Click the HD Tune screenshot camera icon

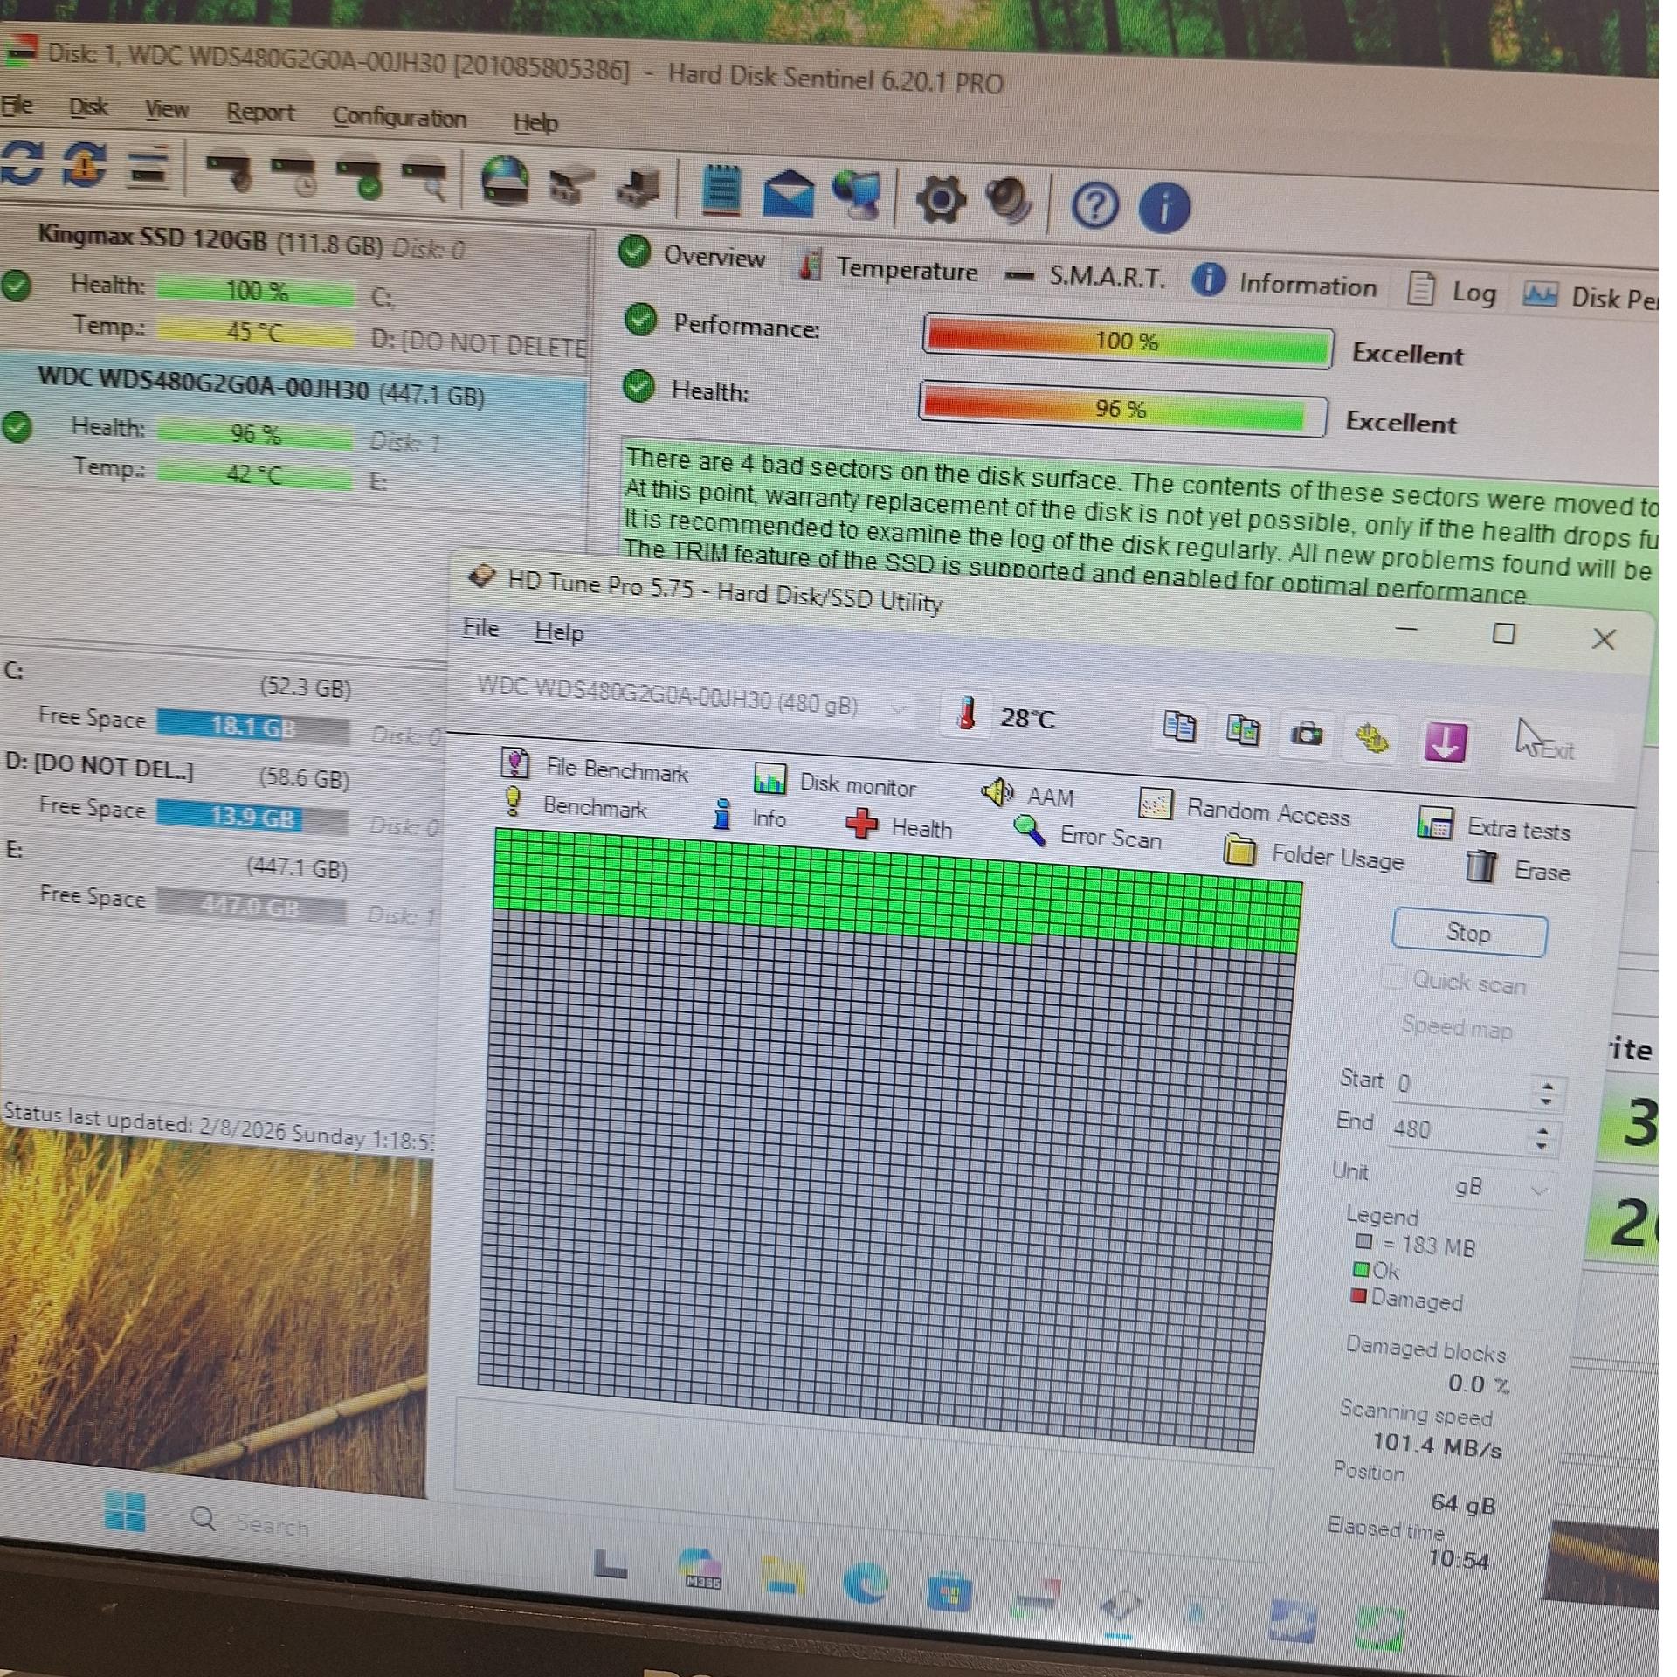pyautogui.click(x=1307, y=734)
